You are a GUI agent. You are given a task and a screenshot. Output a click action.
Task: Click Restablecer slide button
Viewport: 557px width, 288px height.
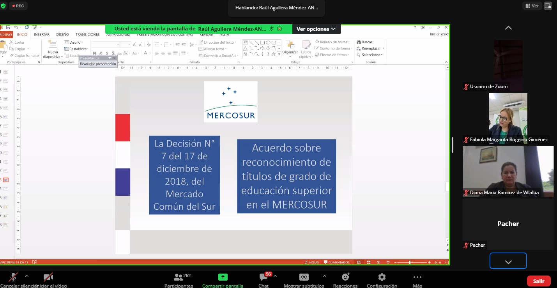pyautogui.click(x=76, y=49)
